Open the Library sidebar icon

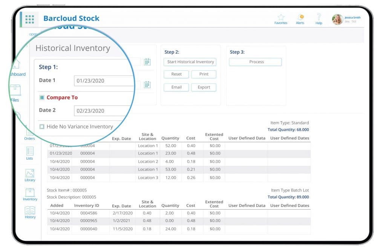pos(30,173)
